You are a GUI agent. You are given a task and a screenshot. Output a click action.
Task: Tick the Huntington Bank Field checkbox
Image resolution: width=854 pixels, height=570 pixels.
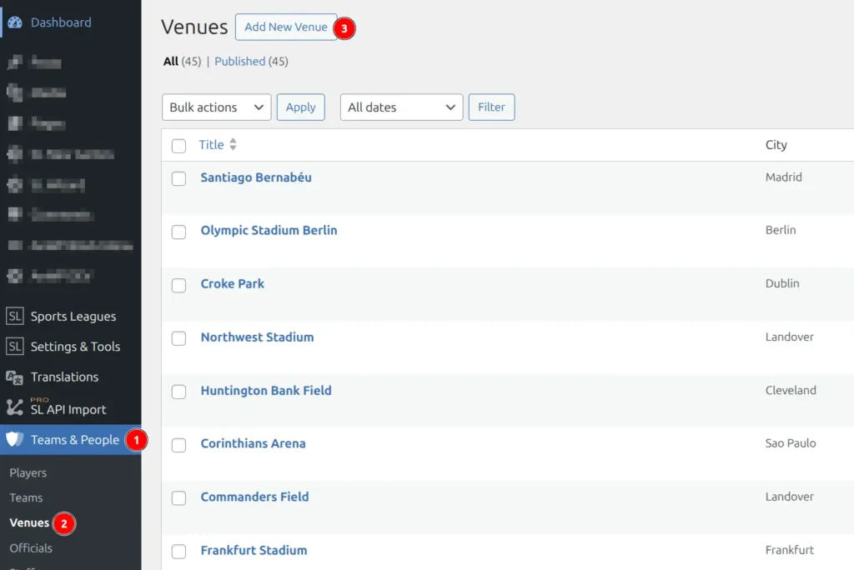tap(178, 392)
